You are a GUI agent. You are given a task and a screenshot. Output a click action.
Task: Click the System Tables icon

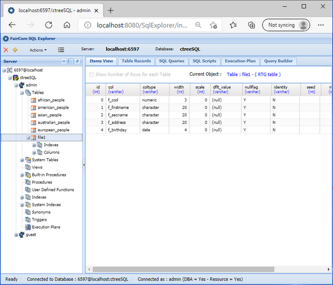click(28, 160)
